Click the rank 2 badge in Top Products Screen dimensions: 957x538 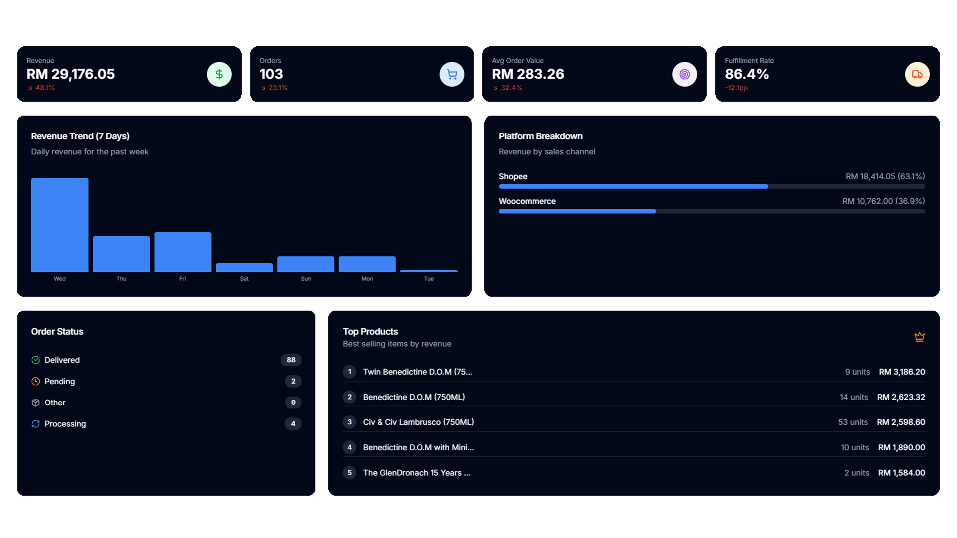tap(349, 397)
